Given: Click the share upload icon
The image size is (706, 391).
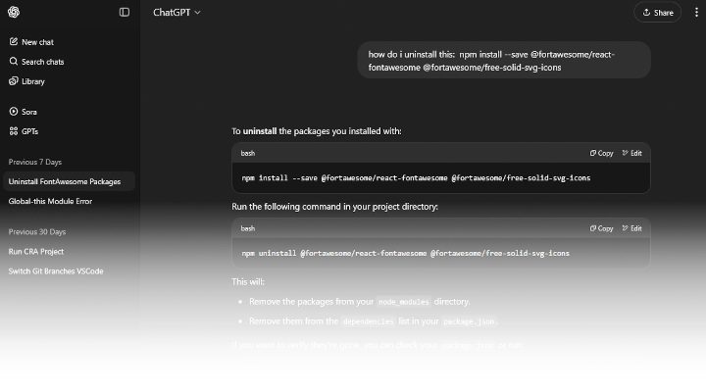Looking at the screenshot, I should (646, 12).
